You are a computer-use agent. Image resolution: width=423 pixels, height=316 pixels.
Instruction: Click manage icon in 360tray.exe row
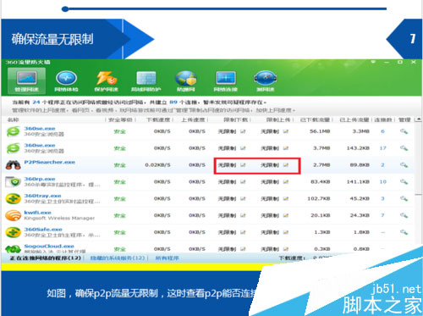pyautogui.click(x=404, y=198)
